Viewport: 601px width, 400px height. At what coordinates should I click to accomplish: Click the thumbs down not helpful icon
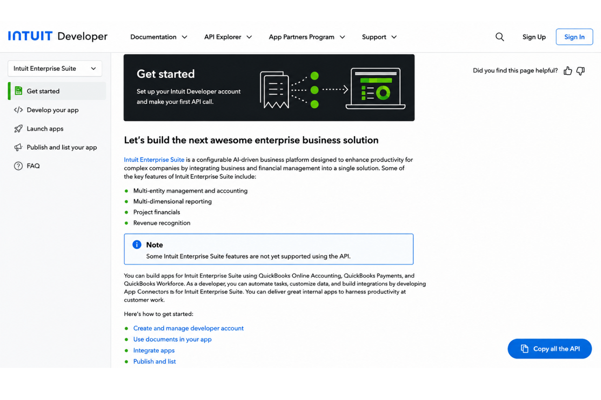pyautogui.click(x=581, y=71)
